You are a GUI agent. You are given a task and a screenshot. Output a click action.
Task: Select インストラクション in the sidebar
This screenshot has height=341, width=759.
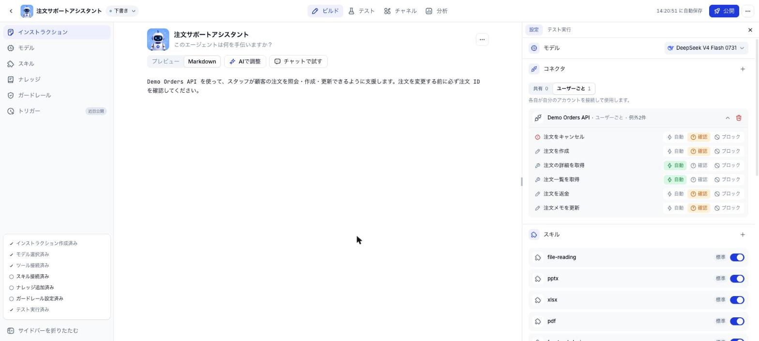[57, 32]
